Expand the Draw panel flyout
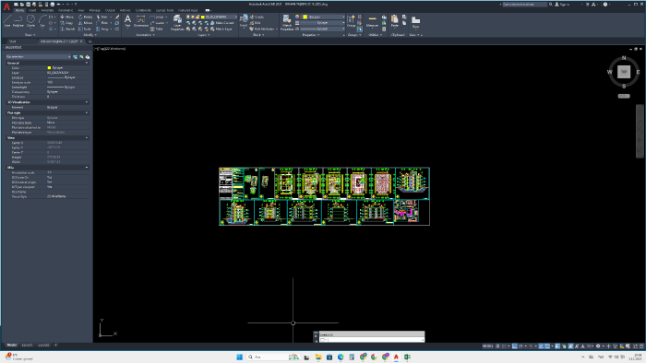This screenshot has height=363, width=646. [x=30, y=35]
